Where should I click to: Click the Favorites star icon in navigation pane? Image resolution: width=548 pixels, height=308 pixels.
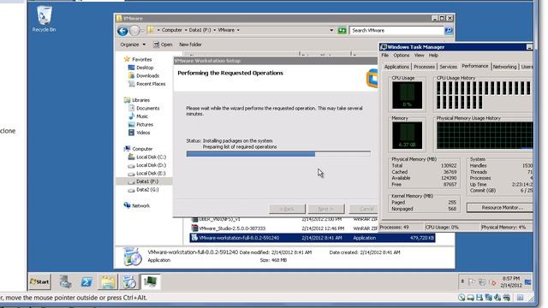[127, 59]
